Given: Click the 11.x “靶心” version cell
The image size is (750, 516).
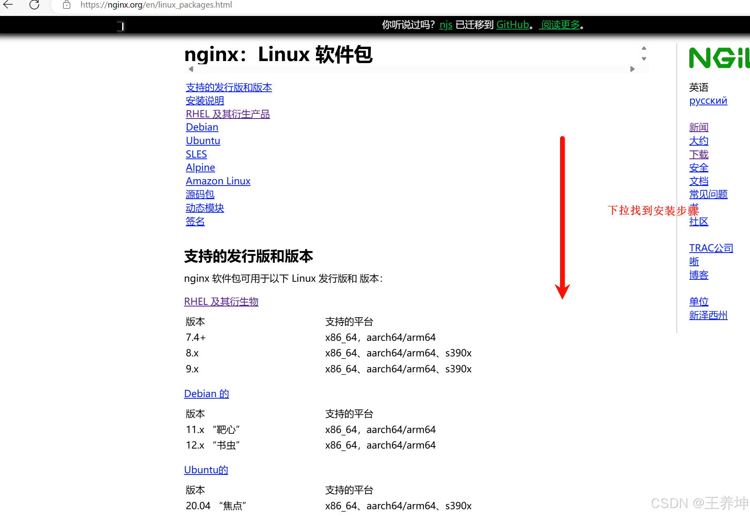Looking at the screenshot, I should click(x=213, y=430).
